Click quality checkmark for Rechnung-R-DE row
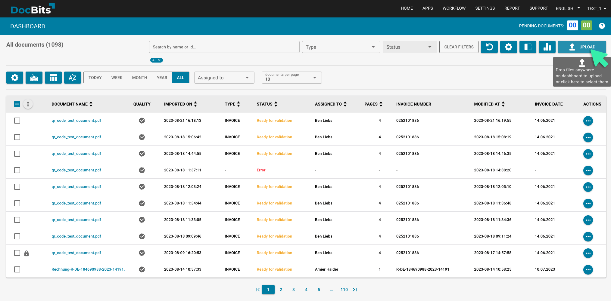This screenshot has height=301, width=611. 142,269
